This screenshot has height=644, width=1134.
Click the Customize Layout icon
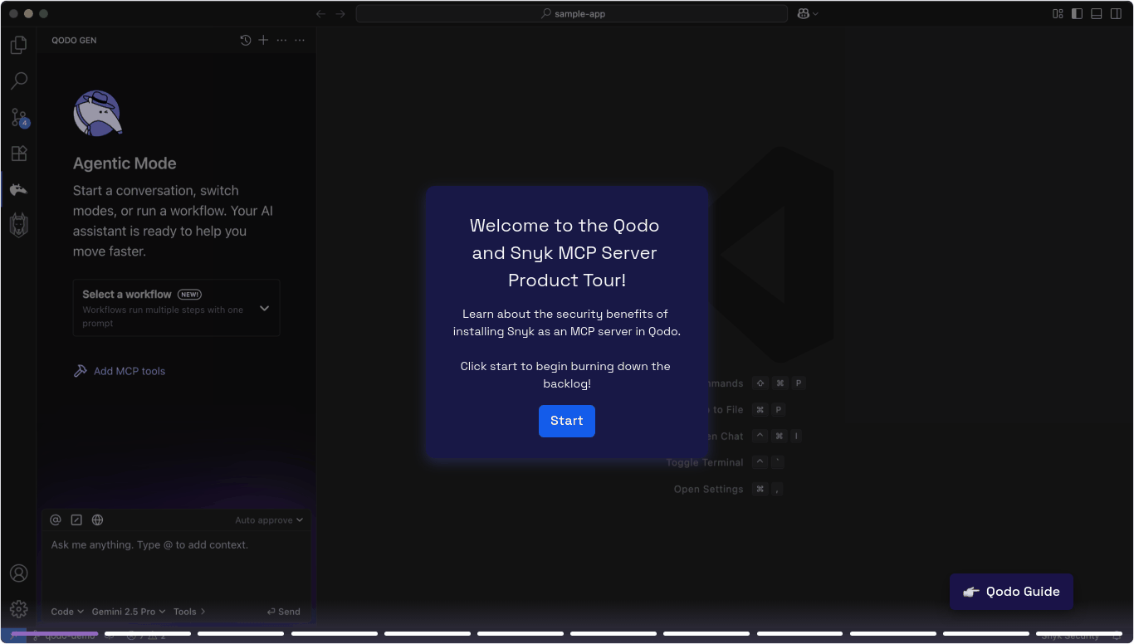pyautogui.click(x=1058, y=13)
